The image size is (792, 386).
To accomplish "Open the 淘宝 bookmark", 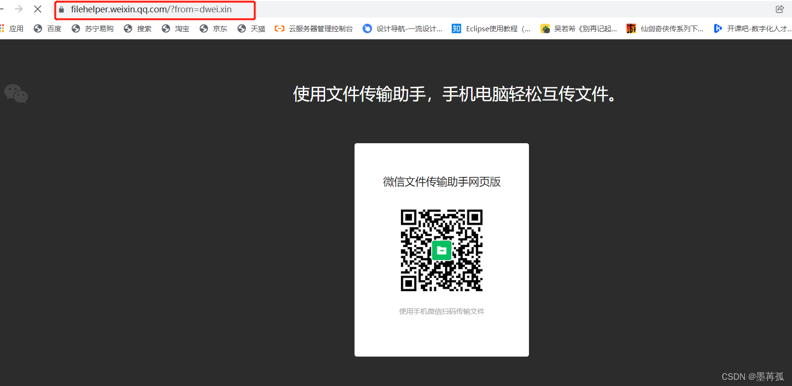I will point(176,28).
